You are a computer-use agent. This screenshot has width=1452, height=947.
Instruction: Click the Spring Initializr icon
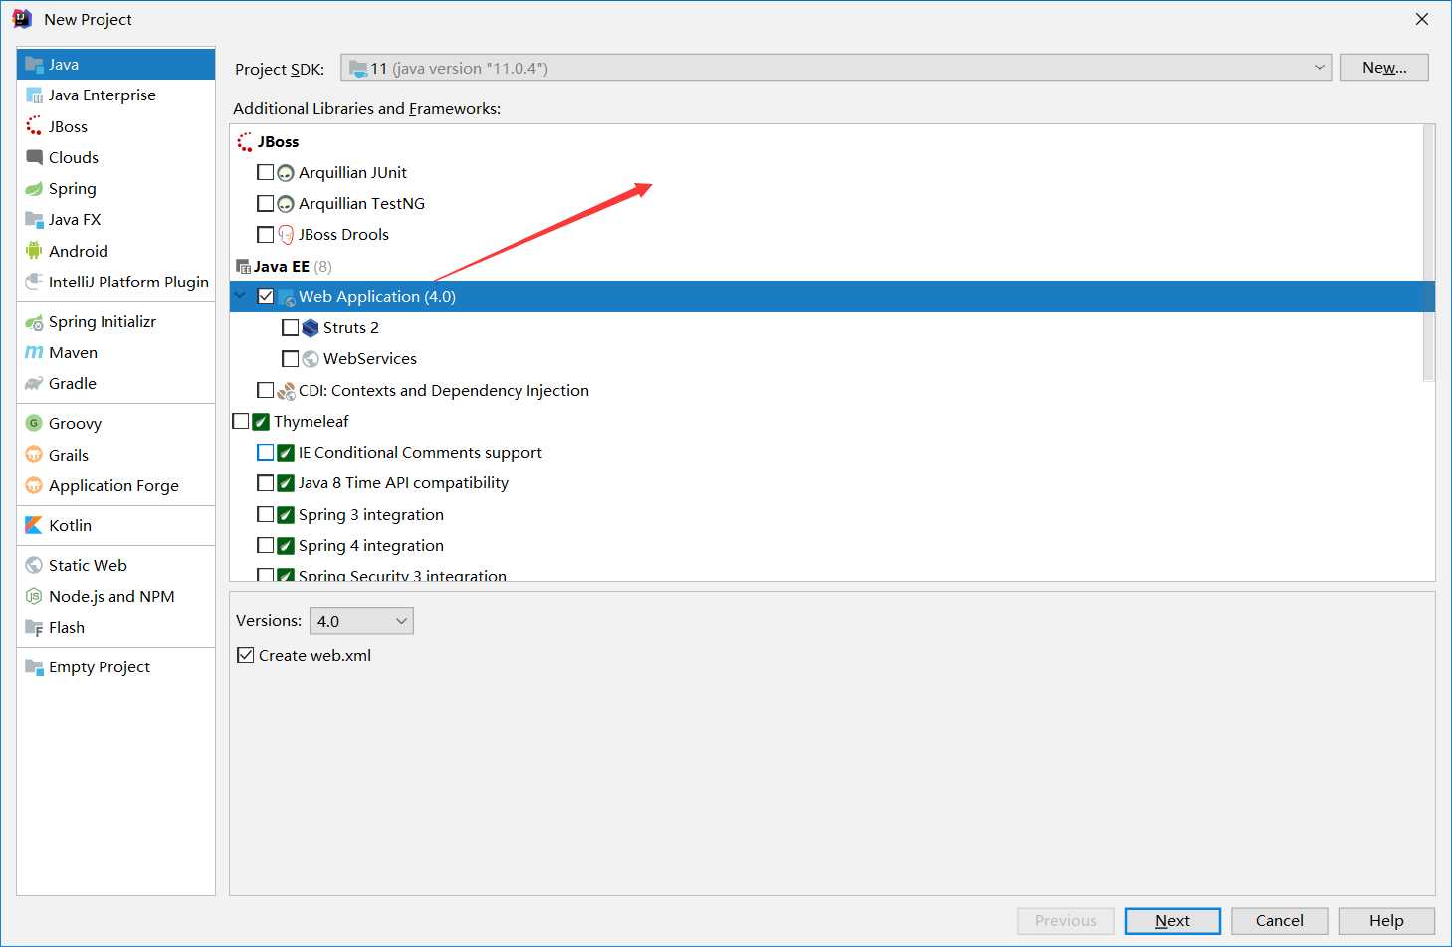tap(34, 322)
